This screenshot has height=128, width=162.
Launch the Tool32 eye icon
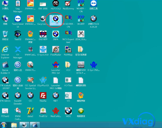tap(18, 36)
